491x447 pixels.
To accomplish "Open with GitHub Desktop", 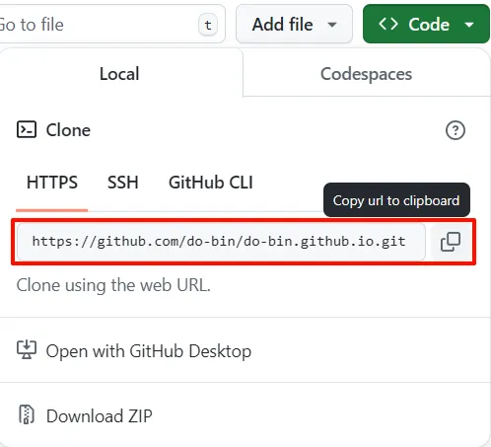I will [x=149, y=351].
